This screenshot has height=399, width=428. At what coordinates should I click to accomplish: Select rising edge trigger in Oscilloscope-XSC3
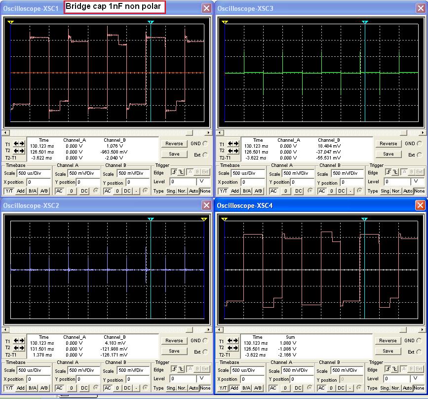tap(389, 172)
